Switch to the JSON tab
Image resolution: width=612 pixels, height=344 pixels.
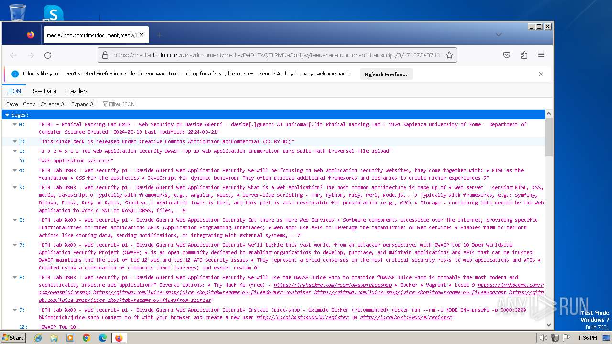[14, 91]
